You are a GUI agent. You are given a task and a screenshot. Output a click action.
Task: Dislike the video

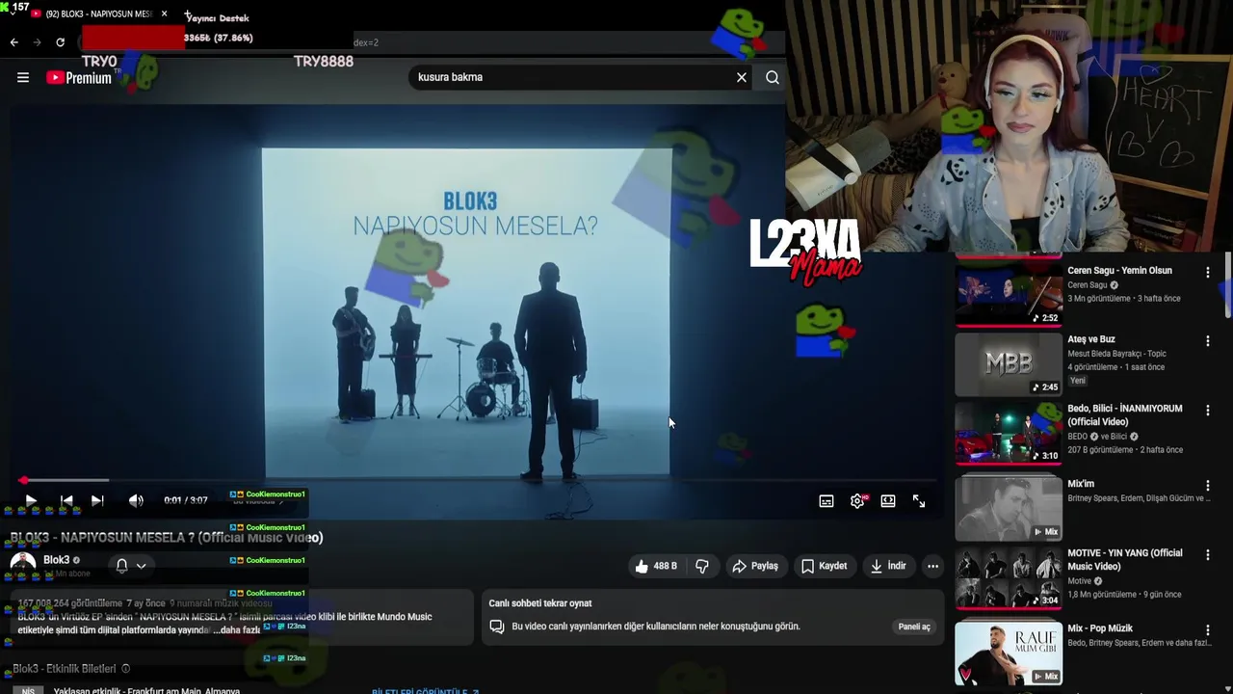[702, 566]
